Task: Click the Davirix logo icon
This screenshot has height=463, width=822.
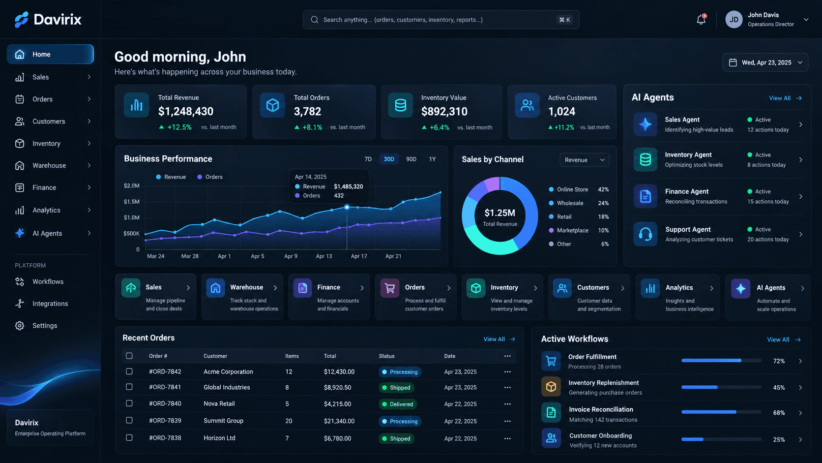Action: pos(21,20)
